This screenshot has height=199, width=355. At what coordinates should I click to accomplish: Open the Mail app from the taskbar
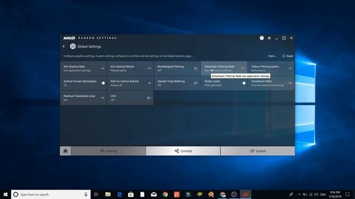(154, 194)
